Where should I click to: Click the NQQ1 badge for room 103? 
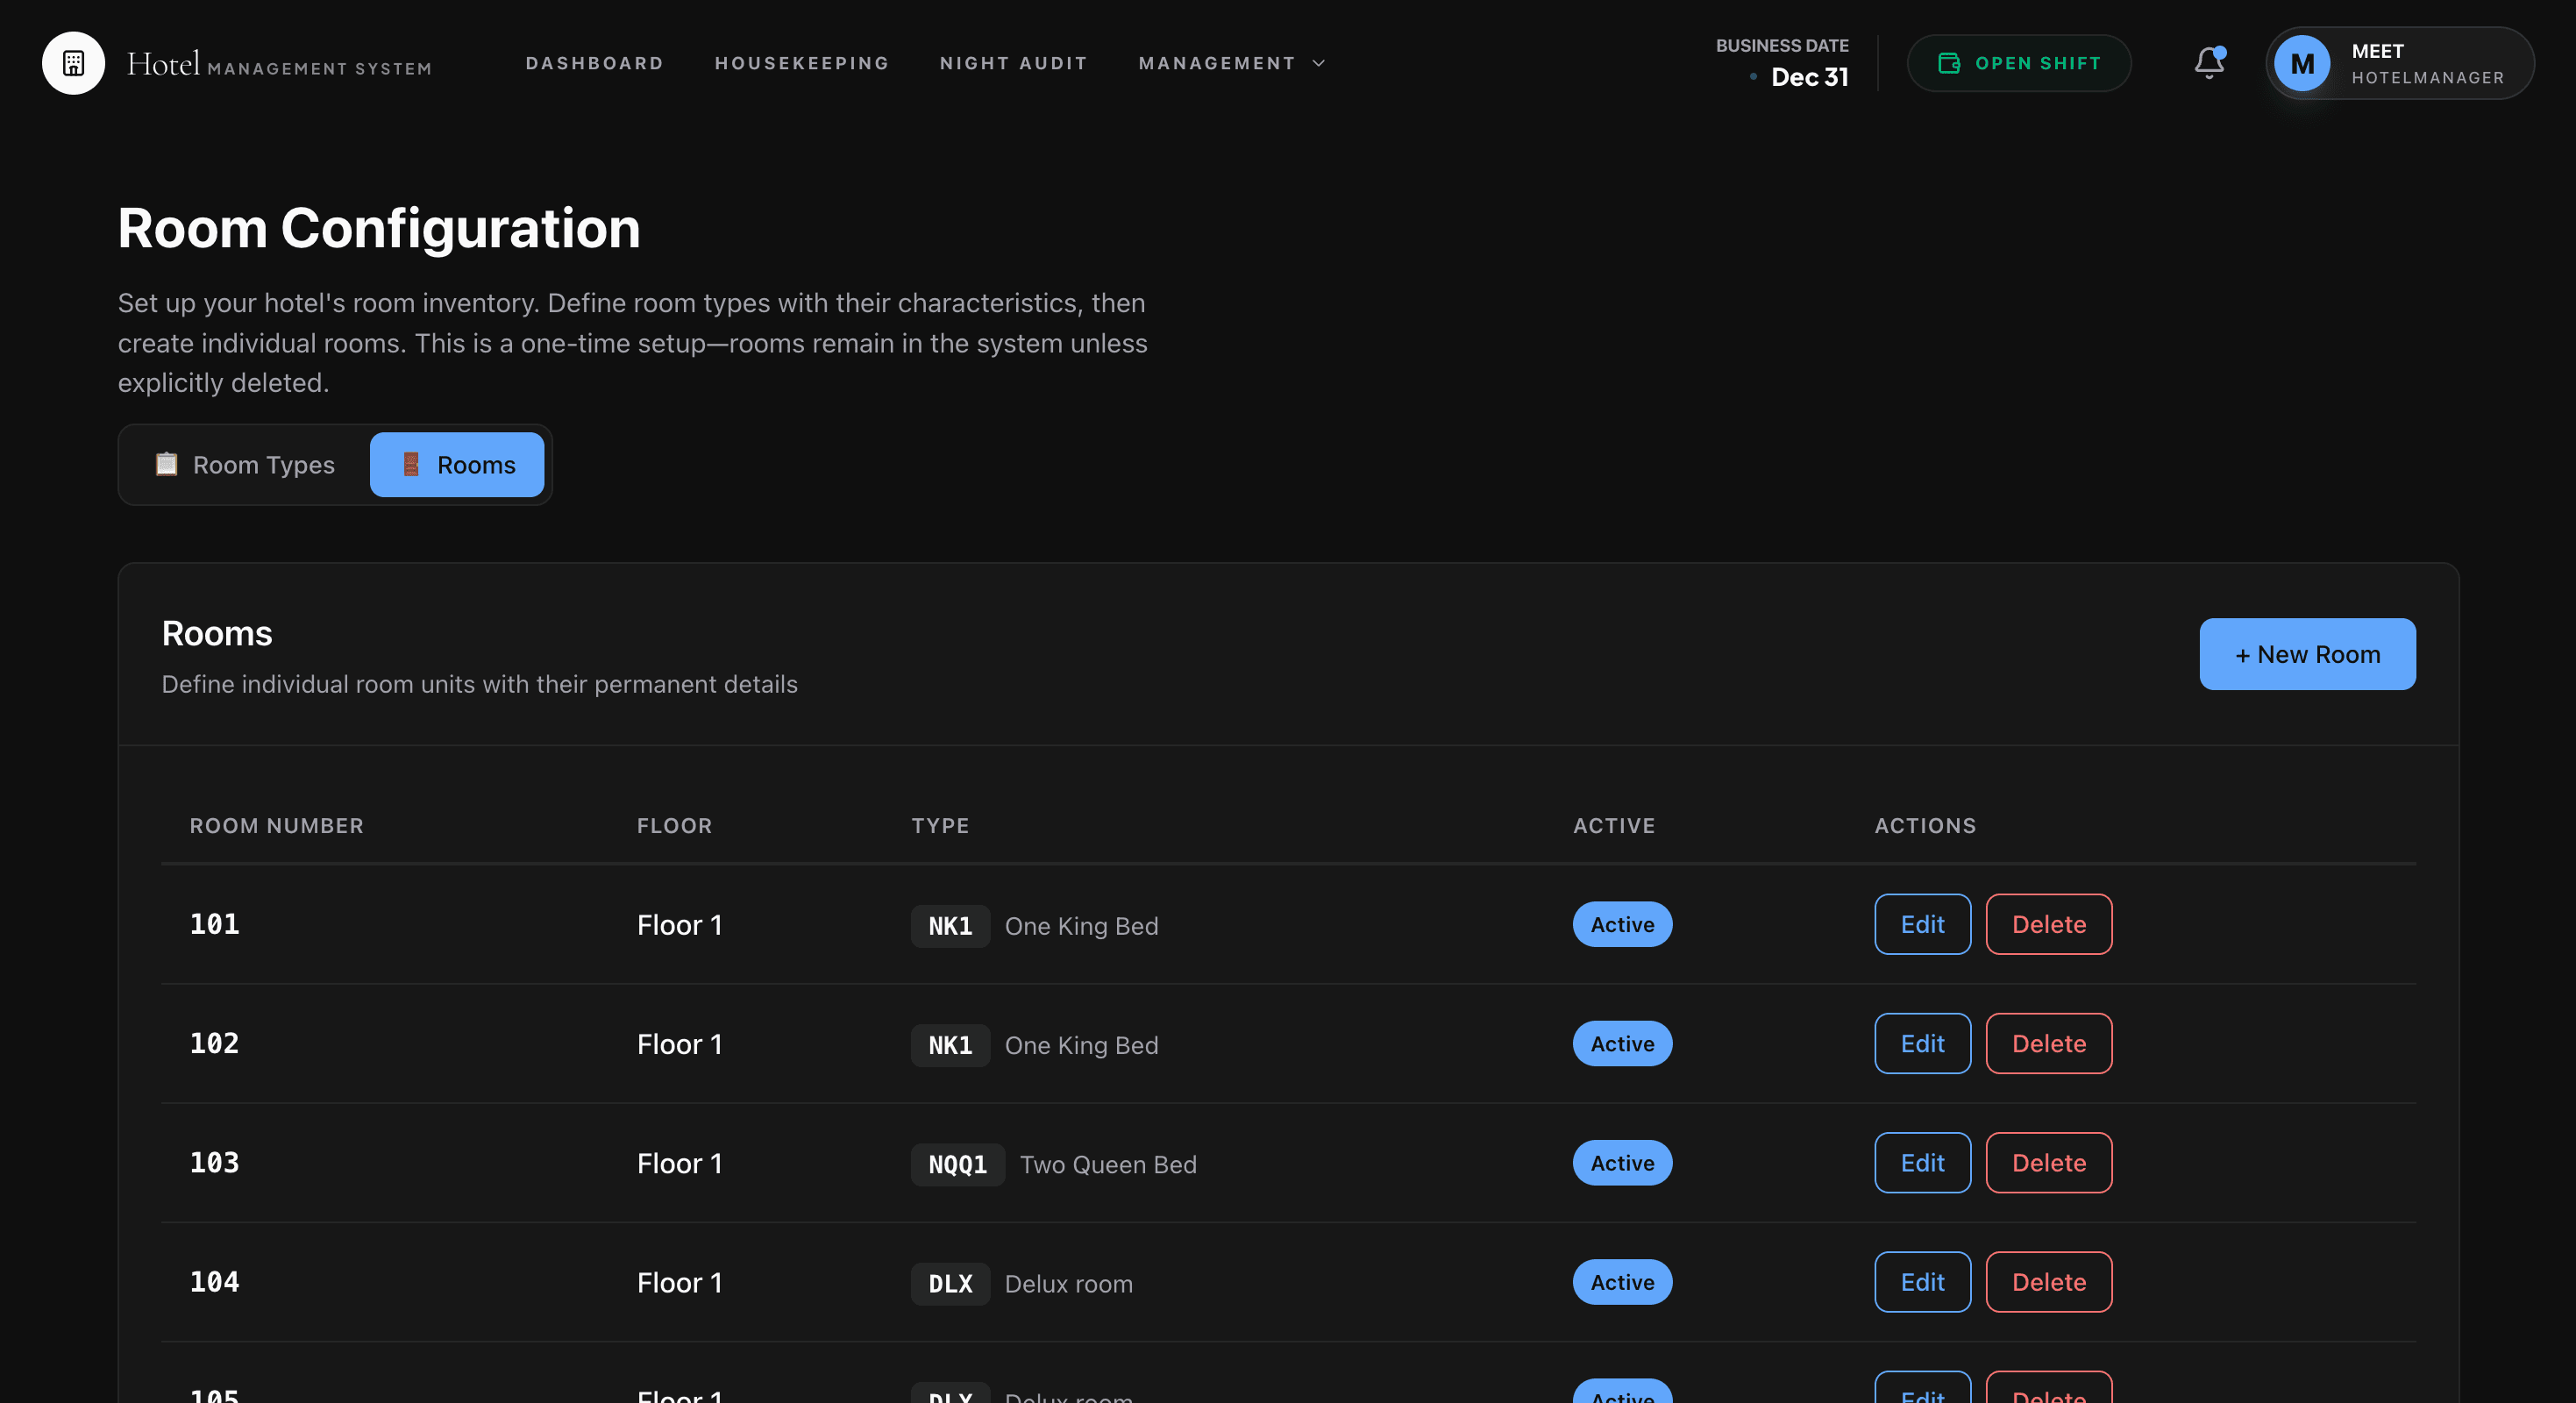pos(957,1164)
